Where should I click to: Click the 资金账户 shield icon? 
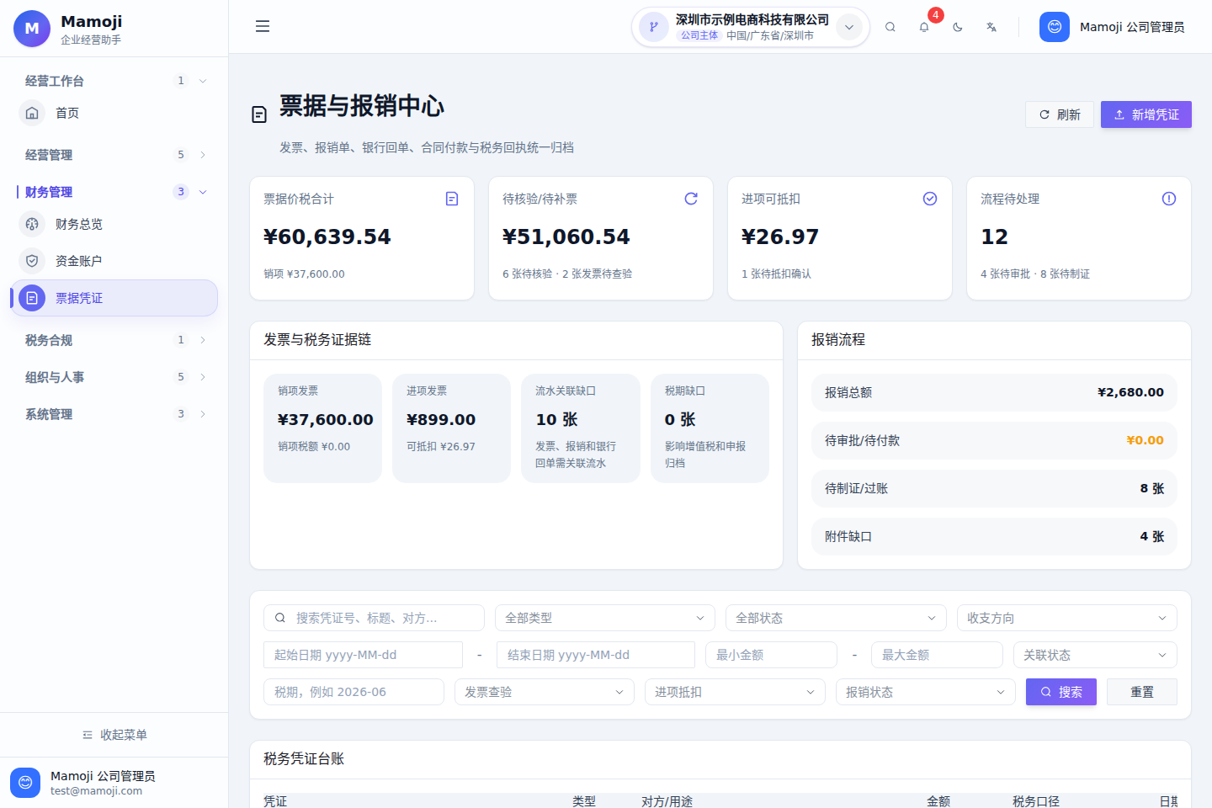[x=32, y=261]
